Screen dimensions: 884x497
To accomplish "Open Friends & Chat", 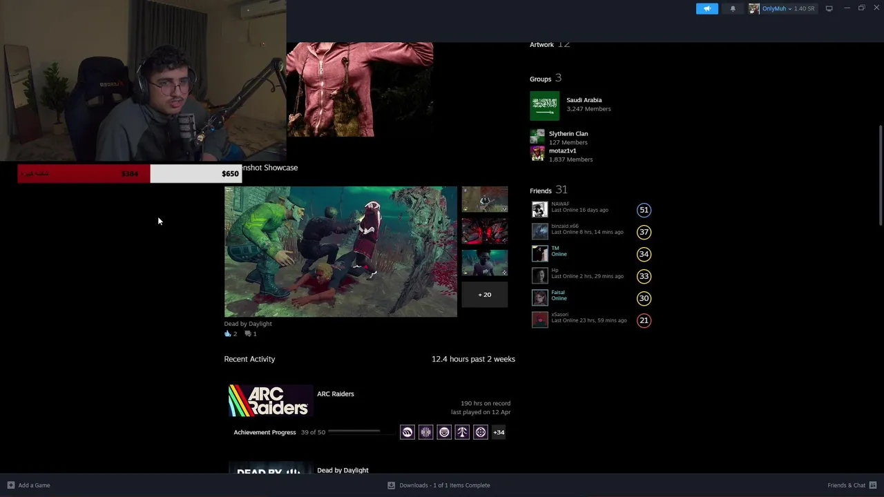I will pos(846,485).
